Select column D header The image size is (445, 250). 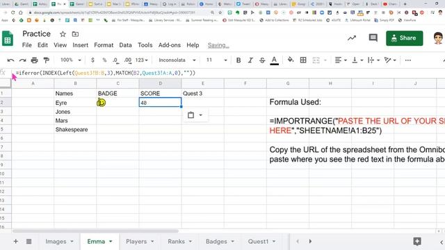coord(161,83)
